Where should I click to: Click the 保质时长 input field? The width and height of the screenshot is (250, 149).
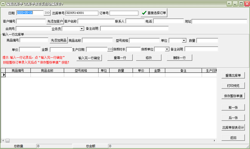[133, 49]
